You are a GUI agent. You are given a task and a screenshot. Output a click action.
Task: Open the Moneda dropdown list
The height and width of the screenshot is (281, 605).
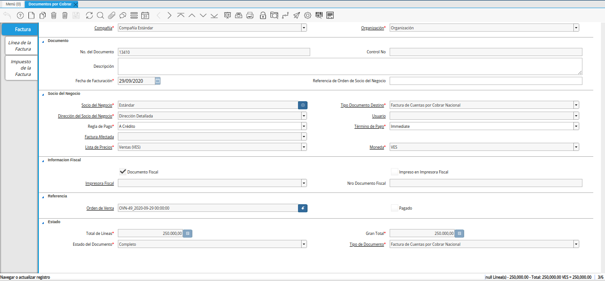pos(576,147)
